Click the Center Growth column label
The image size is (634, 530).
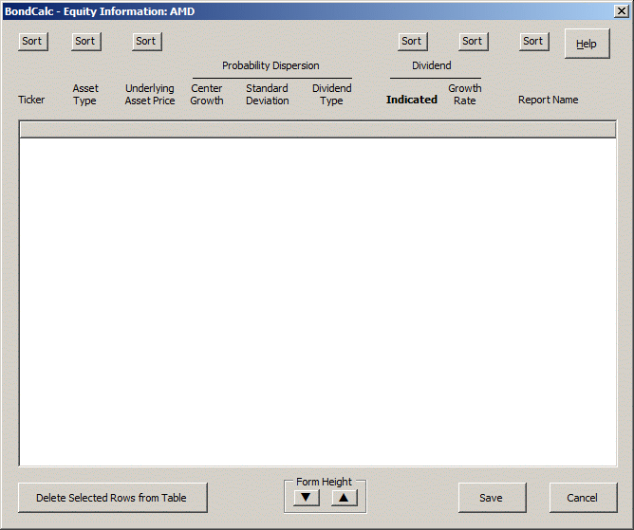click(x=206, y=95)
